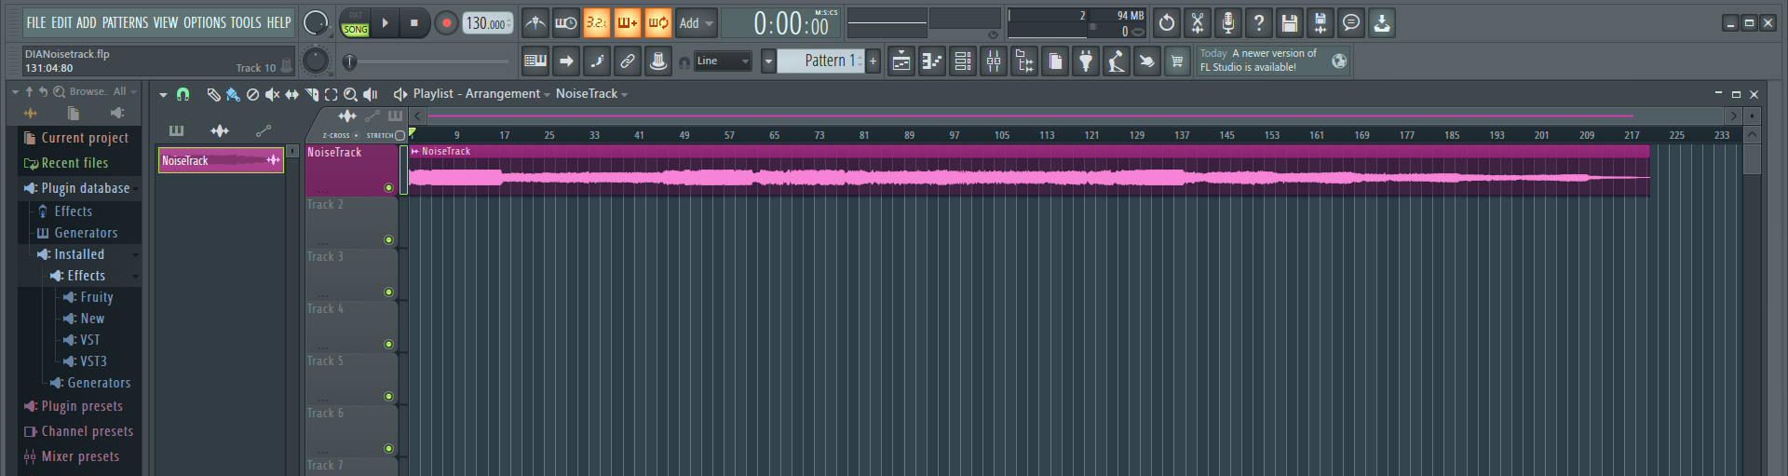Open the help question mark
The width and height of the screenshot is (1788, 476).
(x=1259, y=22)
